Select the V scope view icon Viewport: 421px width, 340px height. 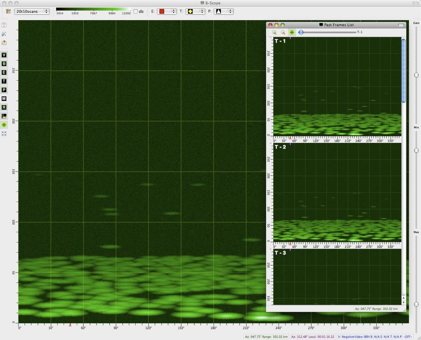click(4, 54)
